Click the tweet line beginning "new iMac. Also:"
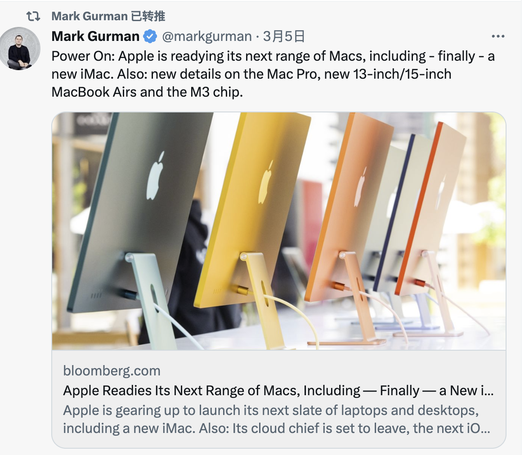This screenshot has height=455, width=529. (251, 74)
